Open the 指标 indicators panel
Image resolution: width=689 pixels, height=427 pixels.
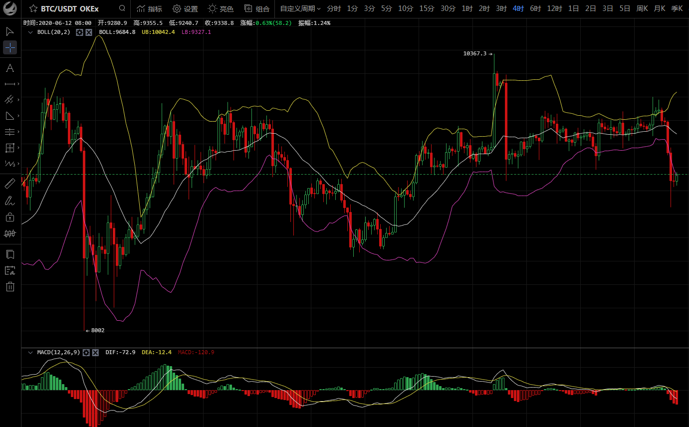tap(149, 8)
